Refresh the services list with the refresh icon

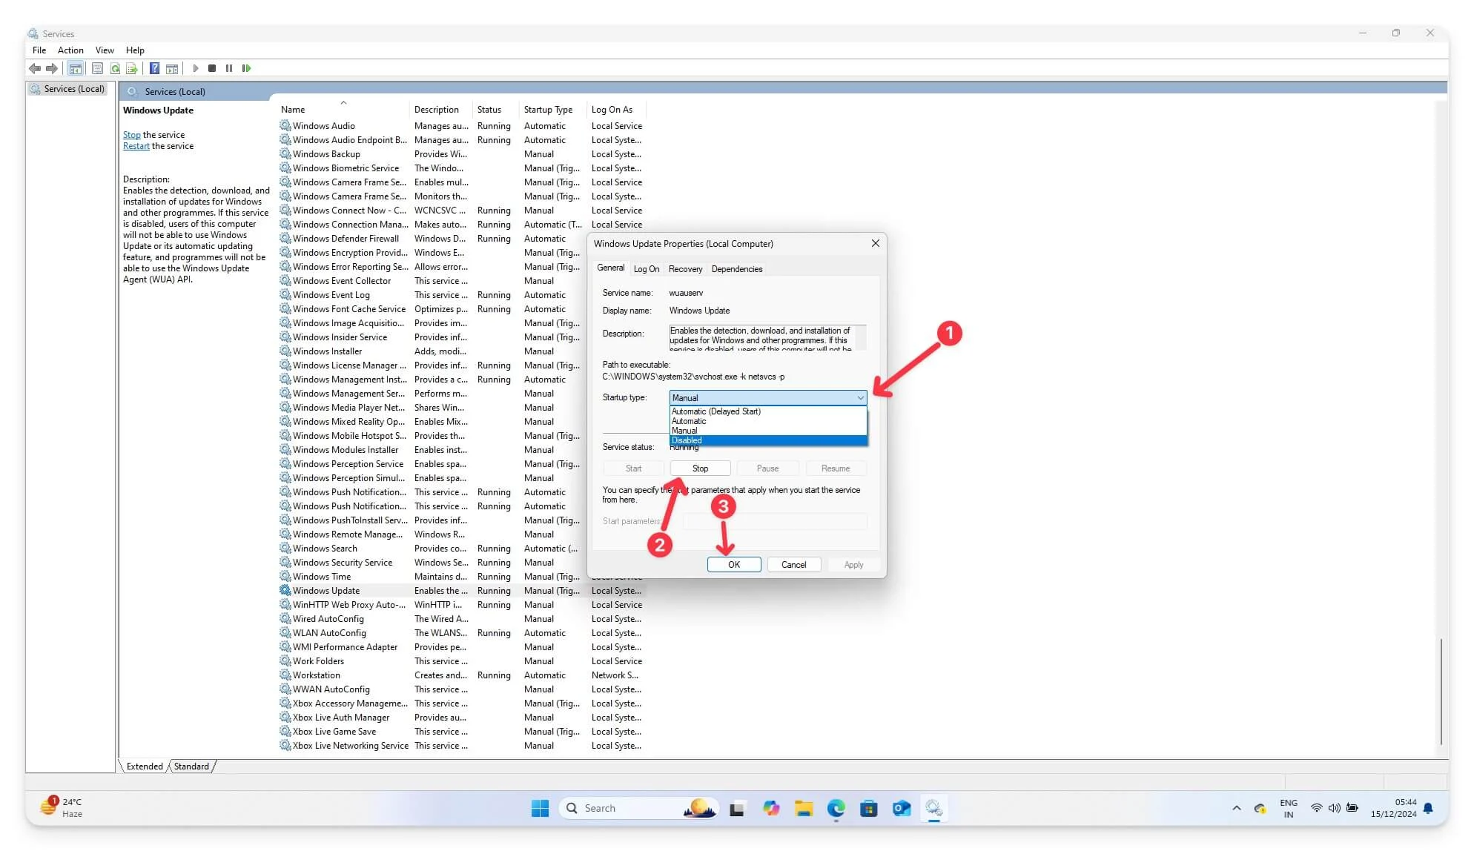click(115, 68)
